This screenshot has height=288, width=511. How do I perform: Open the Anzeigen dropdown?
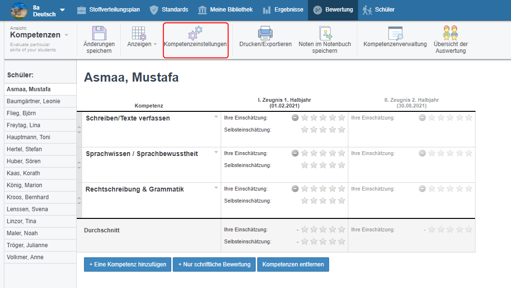(x=142, y=44)
